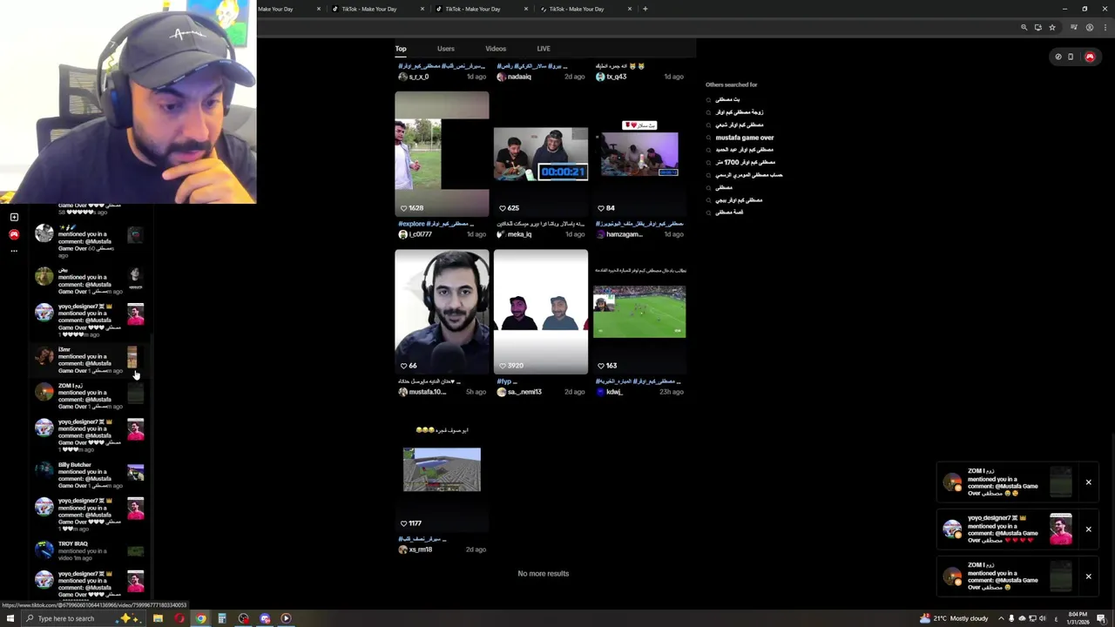The width and height of the screenshot is (1115, 627).
Task: Click the weather 21°C Mostly cloudy widget
Action: (954, 618)
